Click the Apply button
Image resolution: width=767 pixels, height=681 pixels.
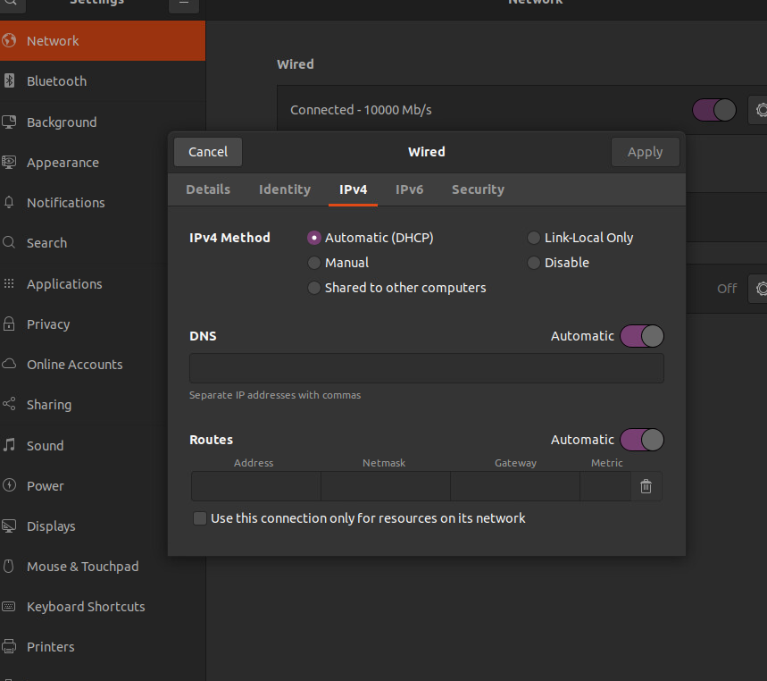[x=645, y=152]
